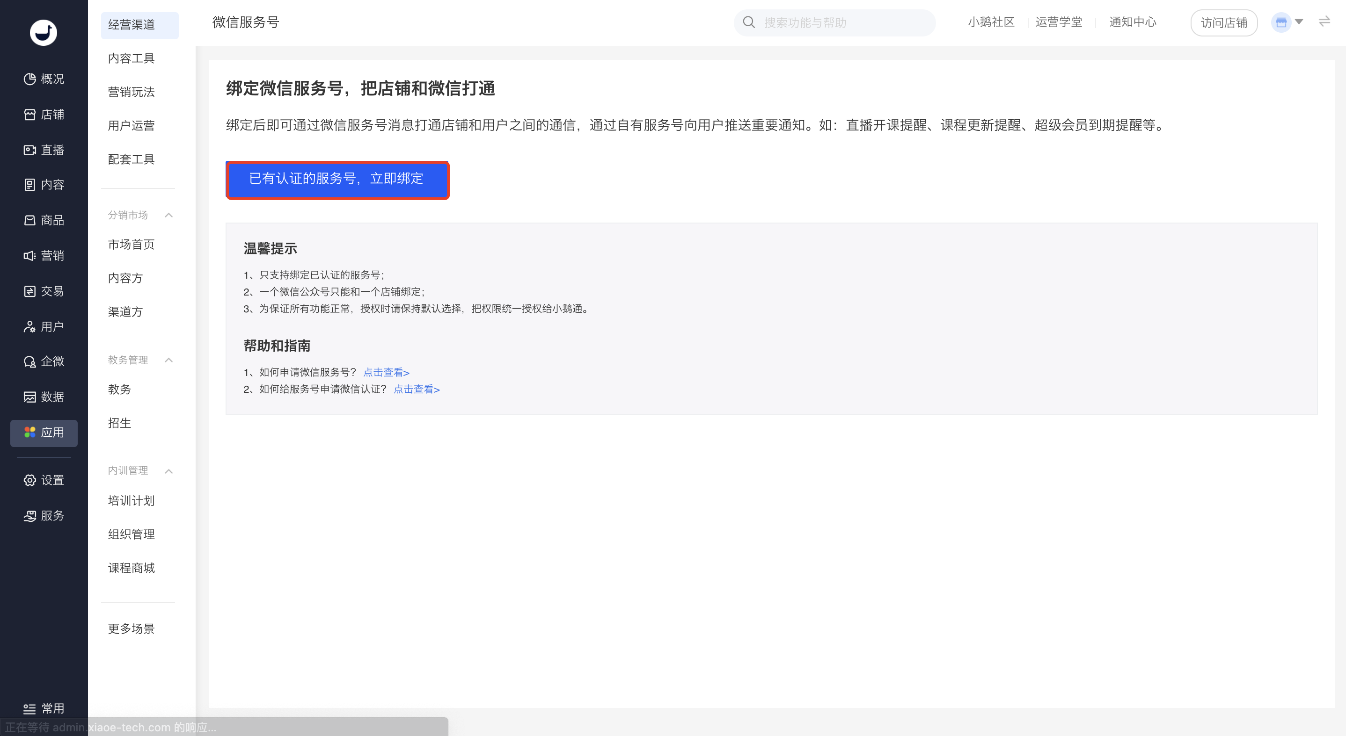This screenshot has width=1346, height=736.
Task: Open the 通知中心 link
Action: (x=1132, y=22)
